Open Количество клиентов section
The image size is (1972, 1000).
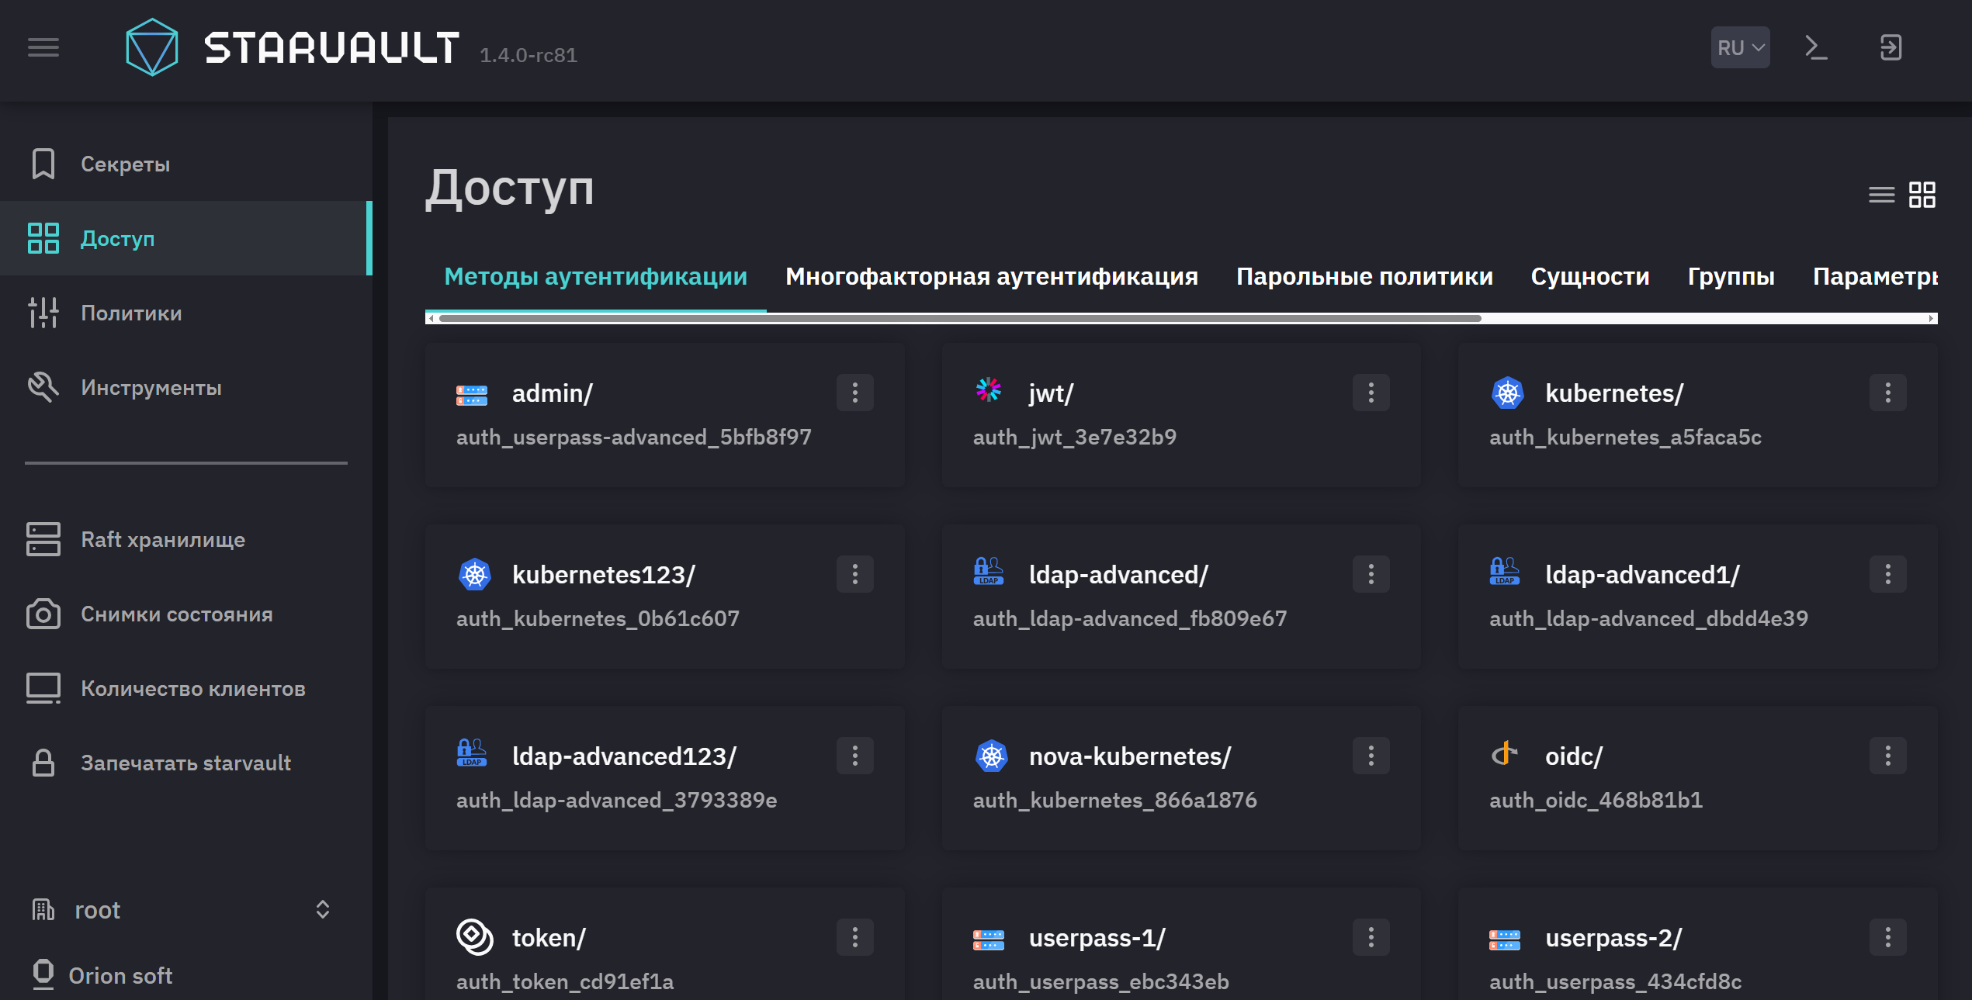click(186, 688)
